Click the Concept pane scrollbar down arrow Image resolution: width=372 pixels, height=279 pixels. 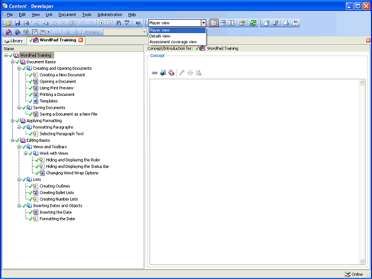click(362, 262)
